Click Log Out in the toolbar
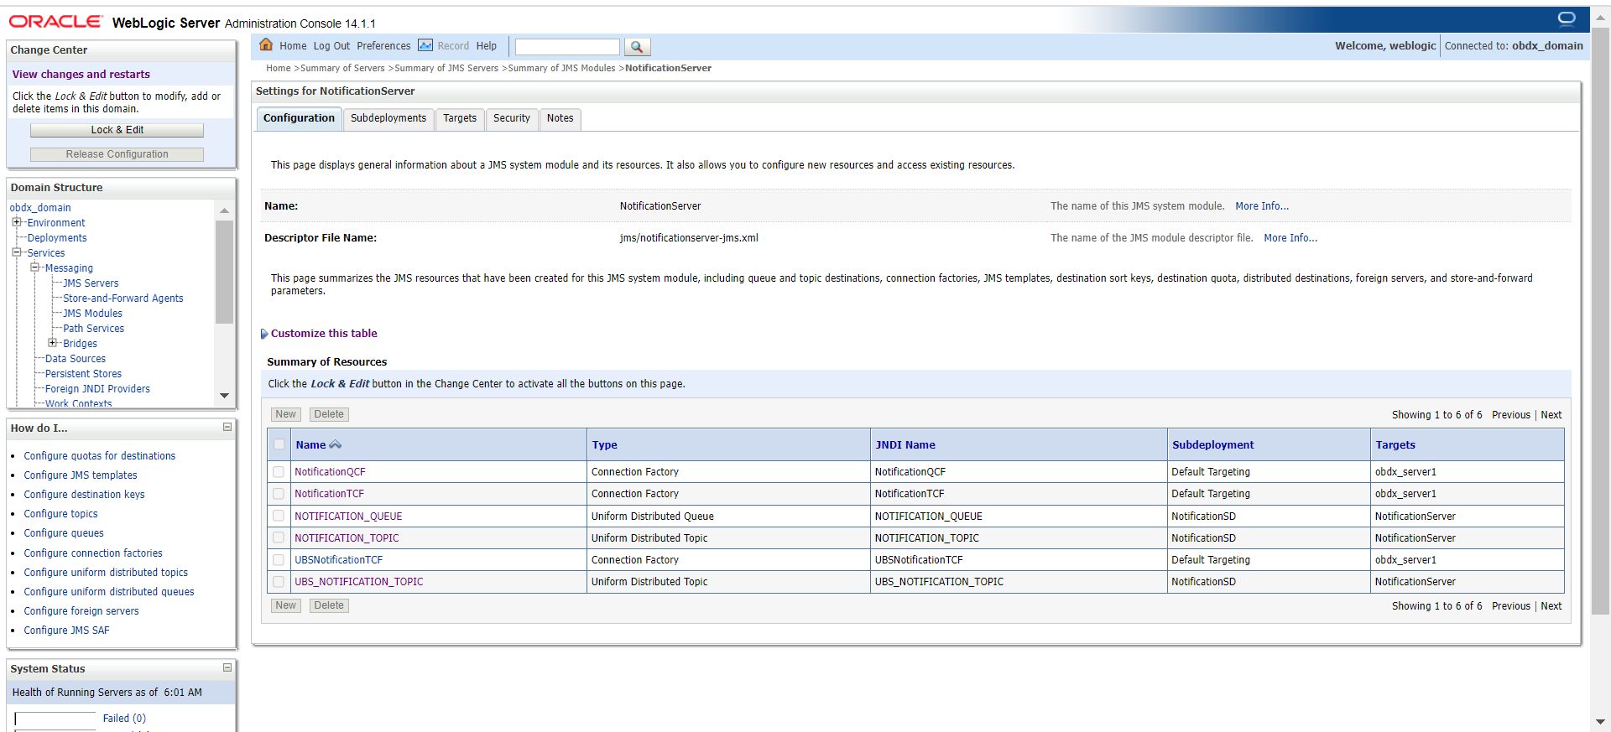Screen dimensions: 1611x732 331,46
